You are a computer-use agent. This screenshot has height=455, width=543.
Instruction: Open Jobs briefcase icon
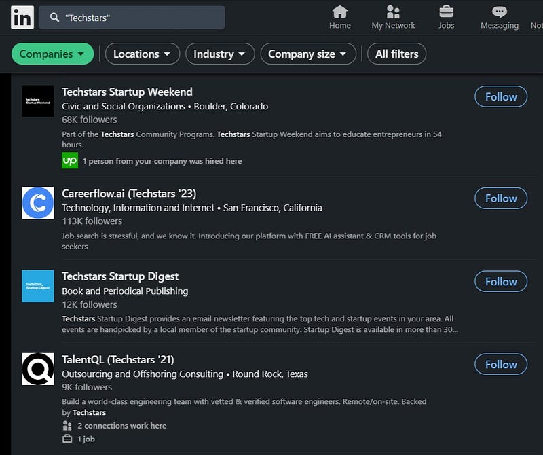[446, 12]
